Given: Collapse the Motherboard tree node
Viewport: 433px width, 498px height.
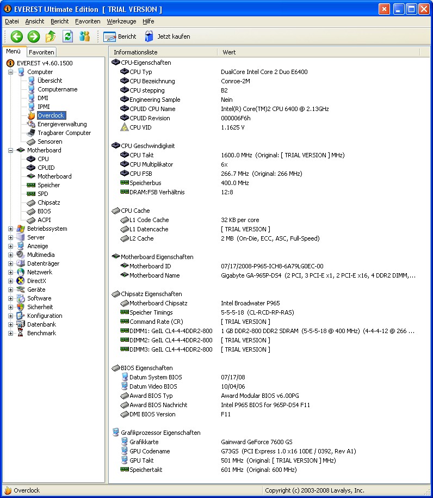Looking at the screenshot, I should point(10,150).
